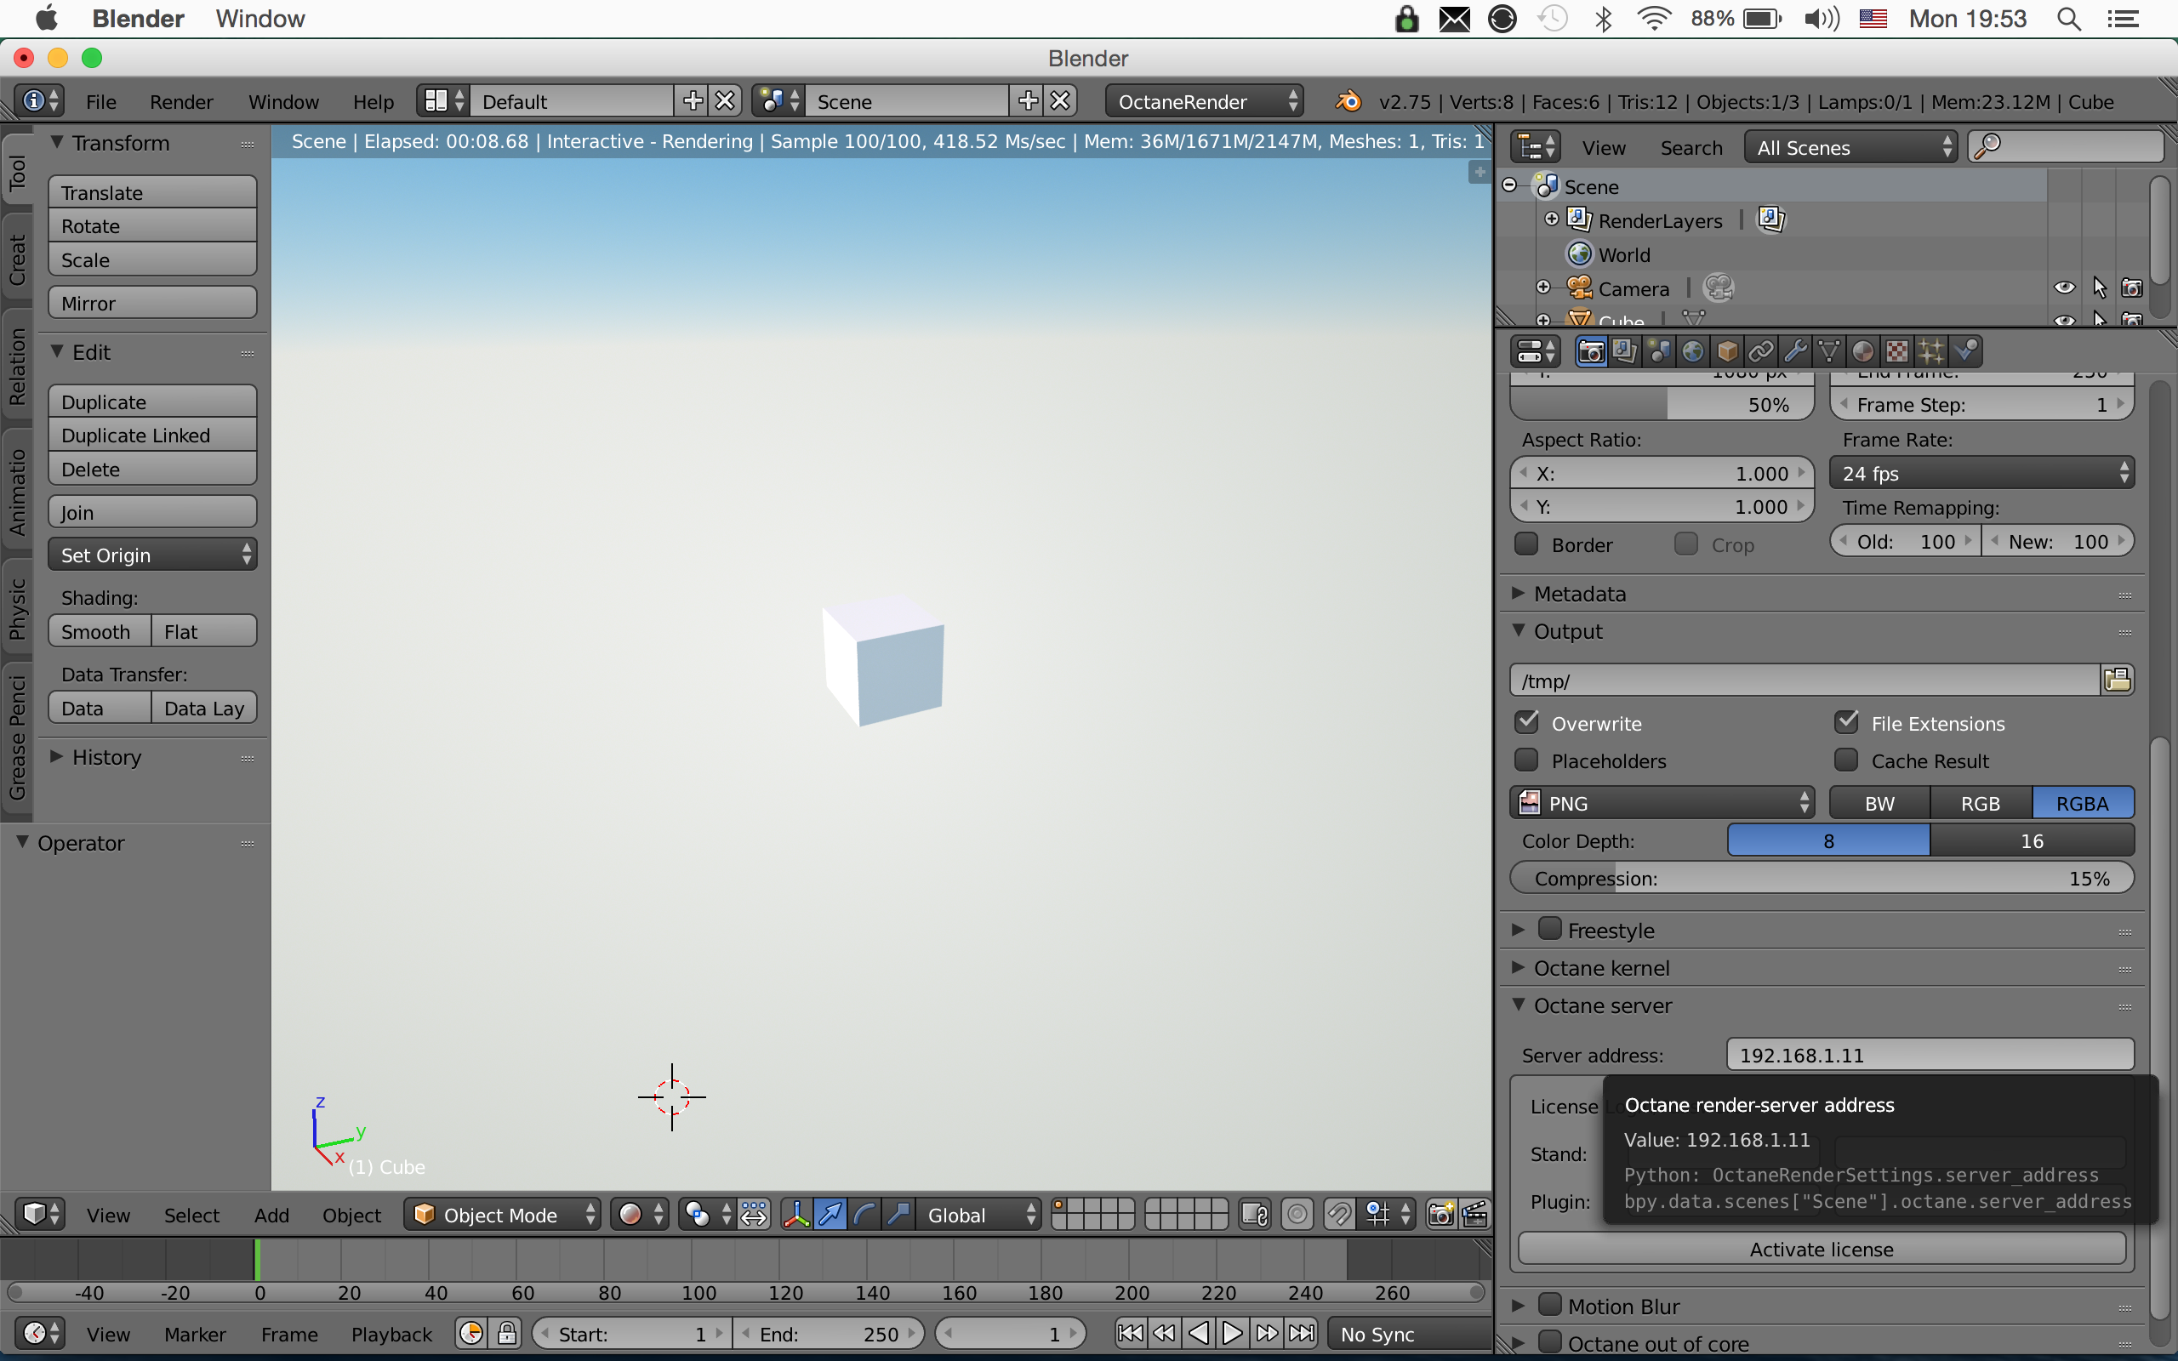Open the PNG file format dropdown
The height and width of the screenshot is (1361, 2178).
click(x=1662, y=803)
